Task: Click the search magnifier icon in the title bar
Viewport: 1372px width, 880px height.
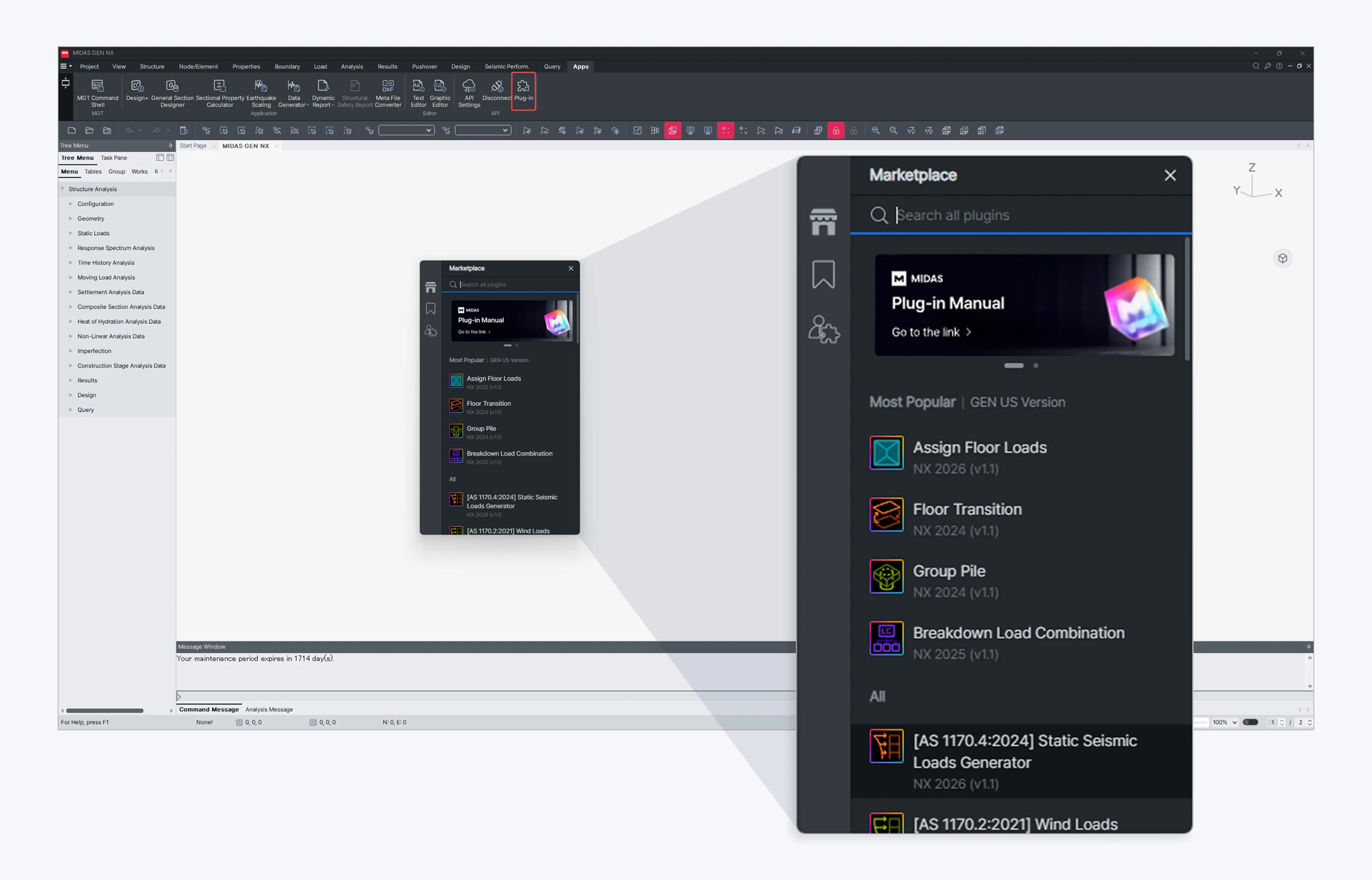Action: 1256,66
